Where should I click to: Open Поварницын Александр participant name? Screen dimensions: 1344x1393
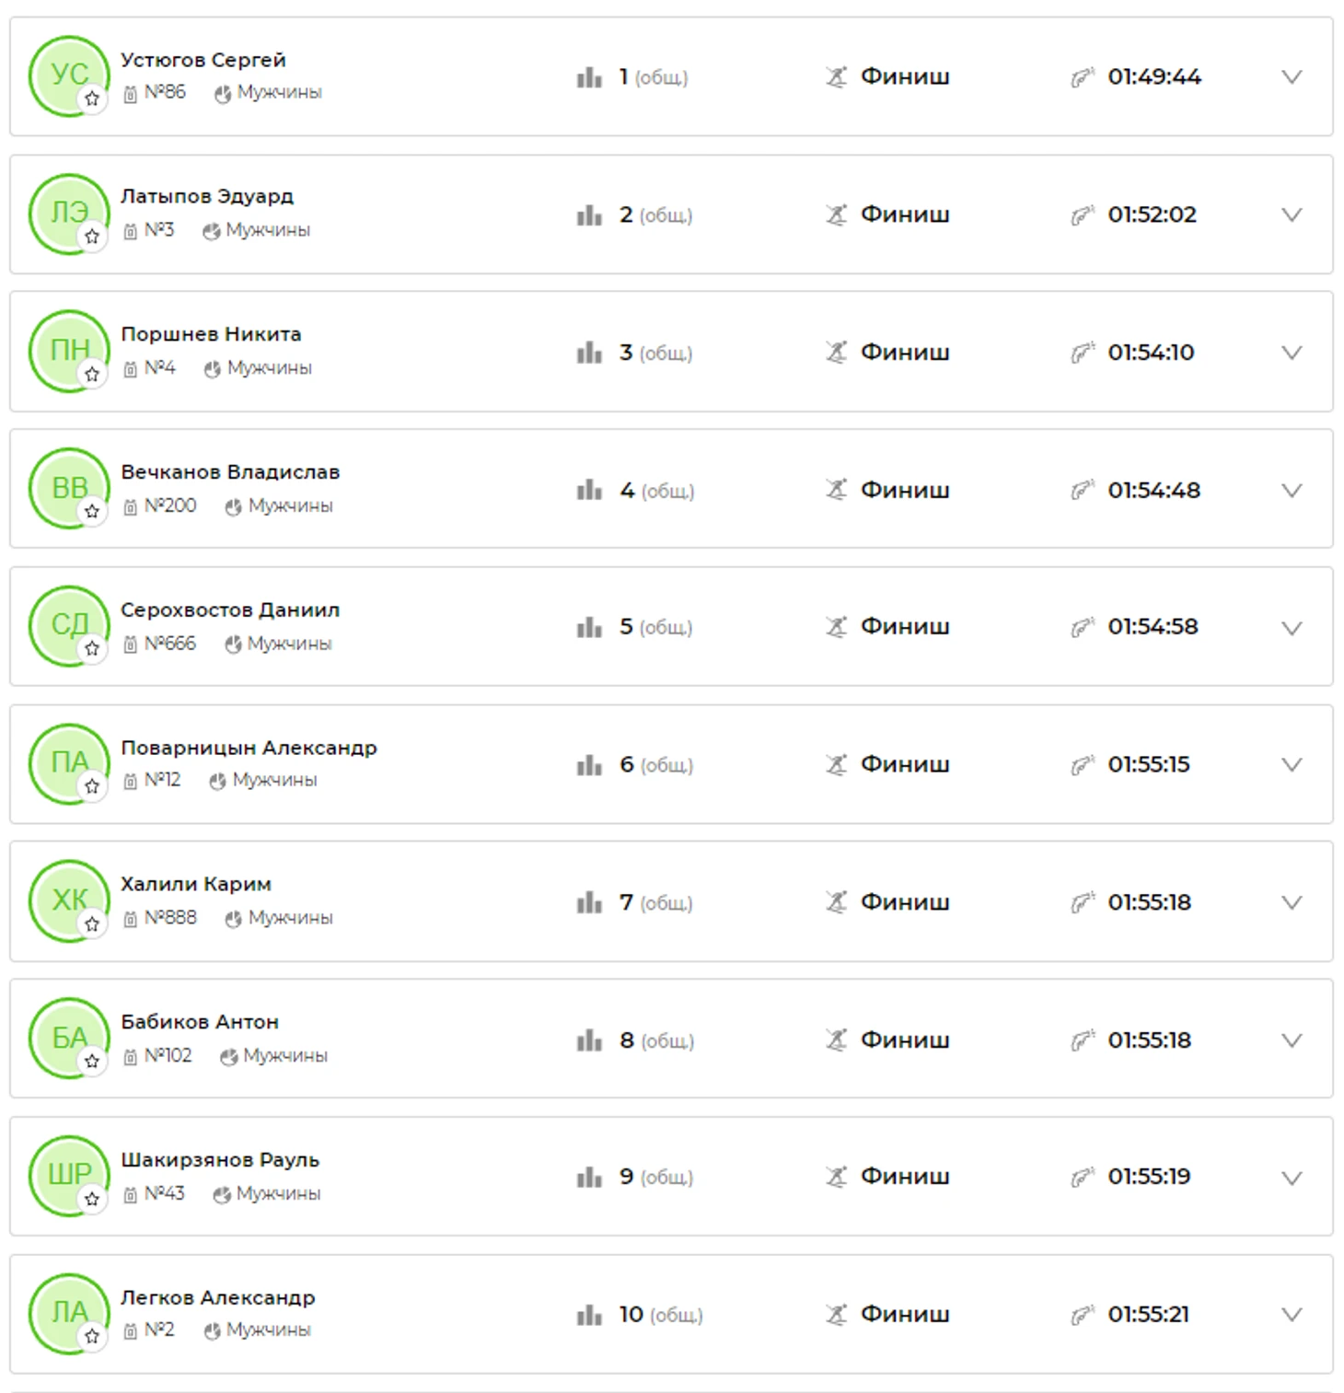pyautogui.click(x=249, y=748)
